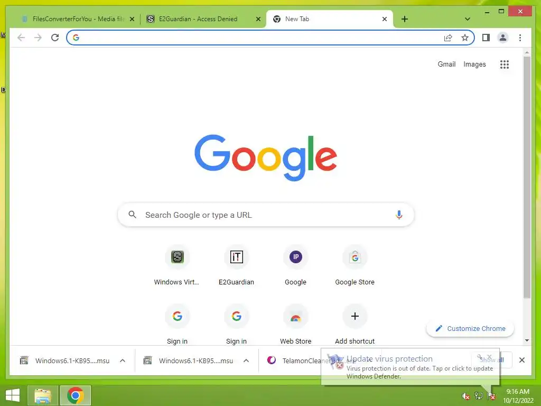Open the Windows Virt... shortcut tile
Viewport: 541px width, 406px height.
(177, 265)
